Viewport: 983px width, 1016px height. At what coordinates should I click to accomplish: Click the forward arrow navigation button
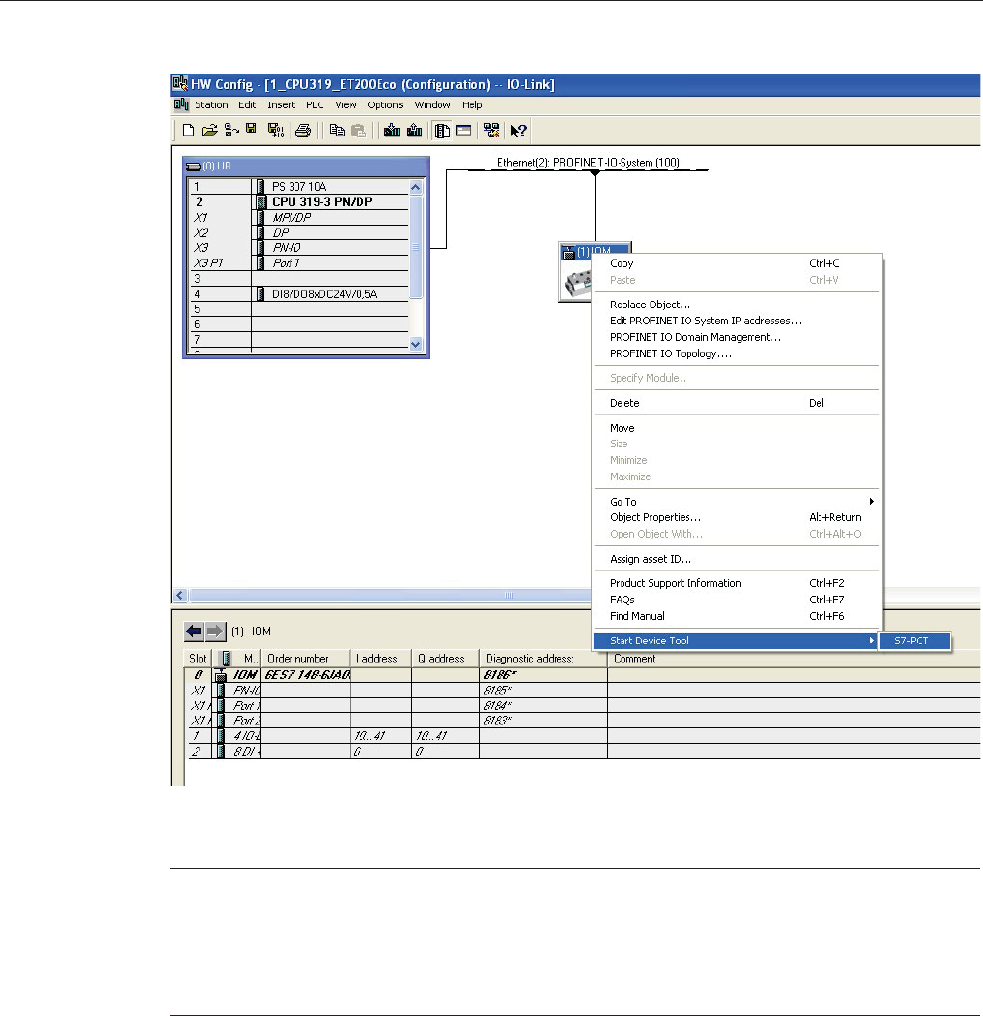215,631
